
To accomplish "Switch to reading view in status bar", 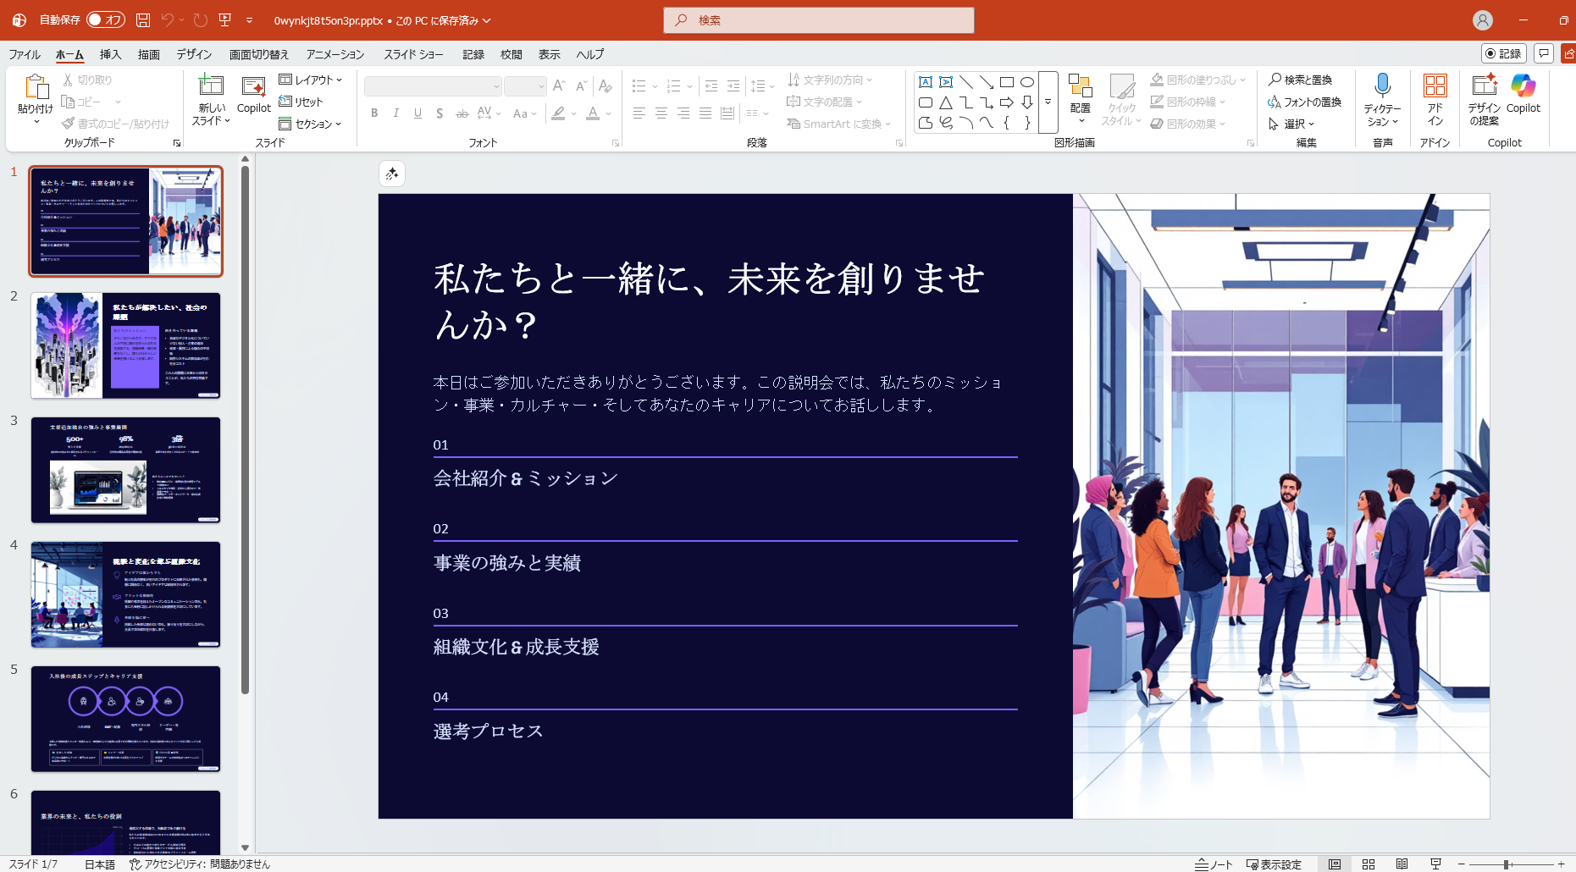I will pos(1402,864).
